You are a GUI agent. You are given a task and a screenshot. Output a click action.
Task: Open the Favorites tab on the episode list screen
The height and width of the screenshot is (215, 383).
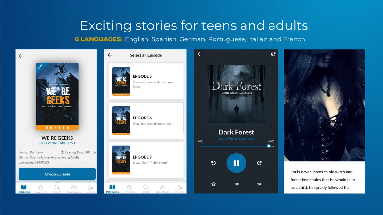tap(129, 189)
